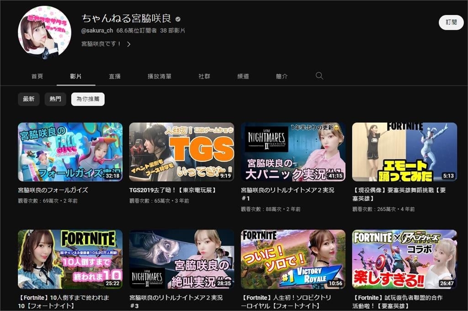Switch to the 首頁 tab
The width and height of the screenshot is (468, 311).
(x=37, y=76)
